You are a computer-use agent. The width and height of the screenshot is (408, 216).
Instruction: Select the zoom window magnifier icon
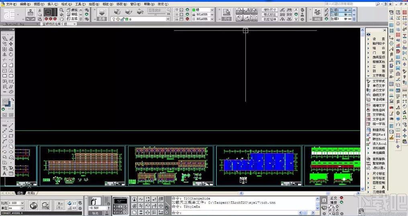pos(62,10)
